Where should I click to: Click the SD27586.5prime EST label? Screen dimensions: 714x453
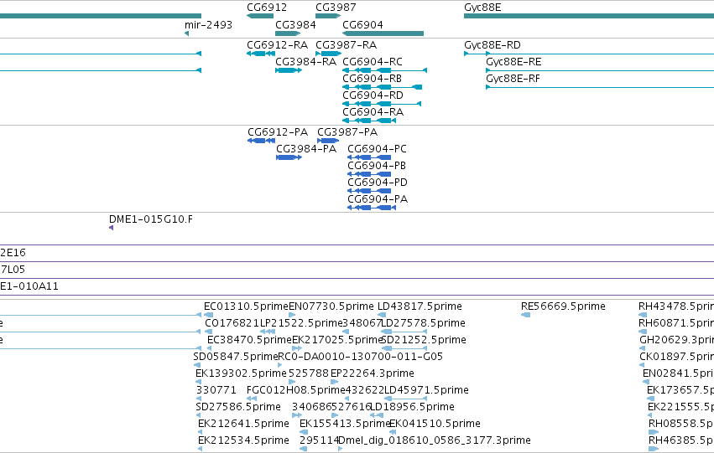point(238,408)
